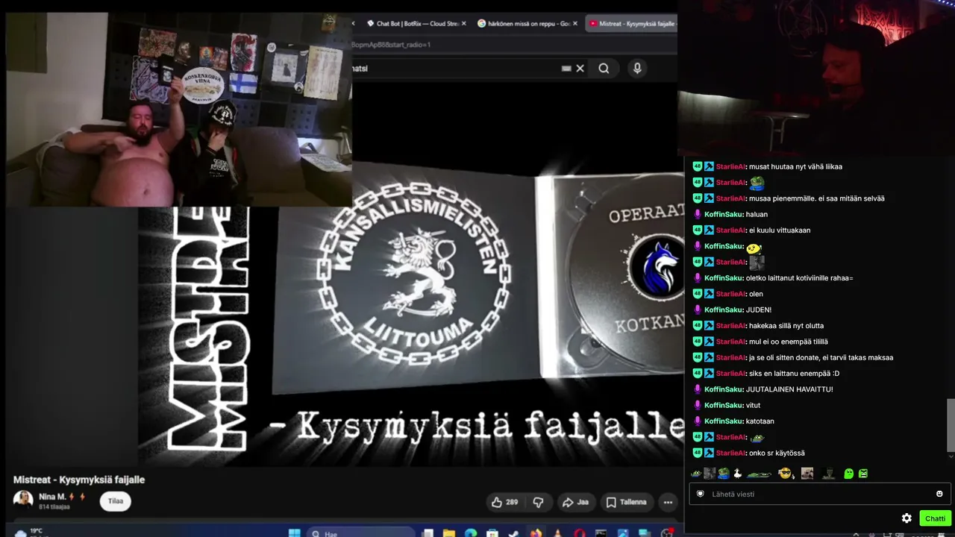Open chat settings gear
This screenshot has width=955, height=537.
(x=907, y=518)
